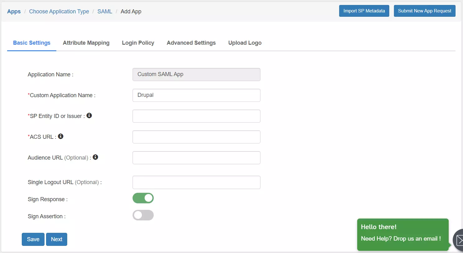Viewport: 463px width, 253px height.
Task: Switch to the Attribute Mapping tab
Action: (x=86, y=43)
